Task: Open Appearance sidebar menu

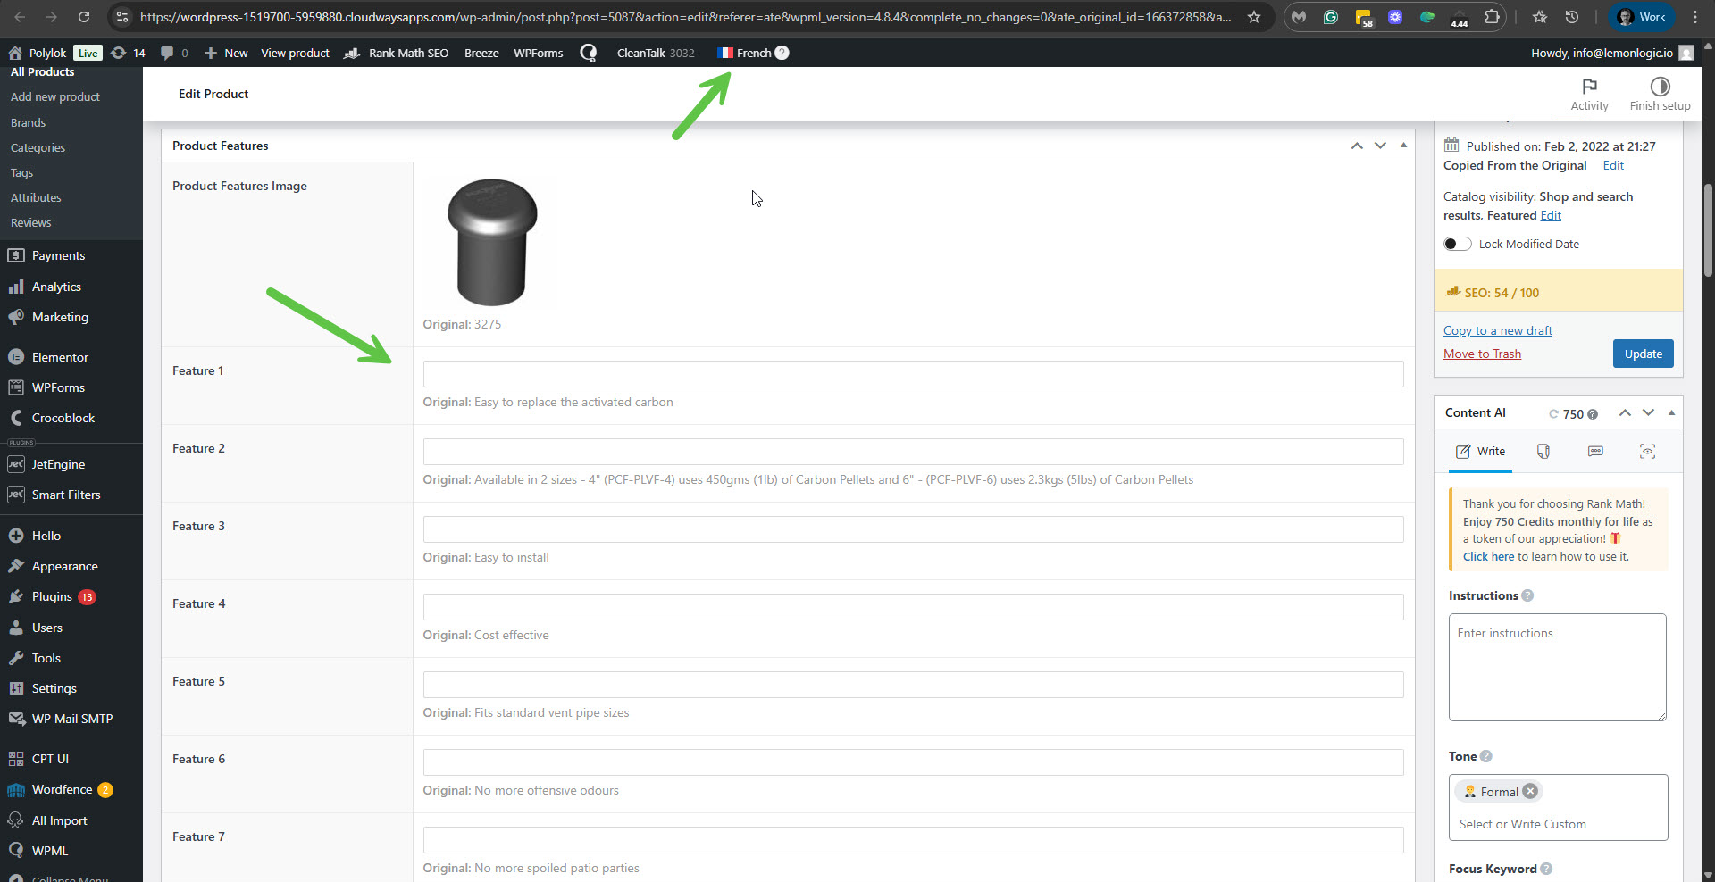Action: pos(64,566)
